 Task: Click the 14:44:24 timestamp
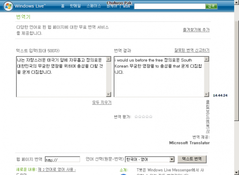click(x=220, y=95)
